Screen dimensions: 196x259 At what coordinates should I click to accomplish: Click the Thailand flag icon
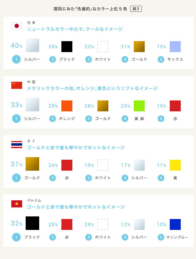[x=17, y=144]
